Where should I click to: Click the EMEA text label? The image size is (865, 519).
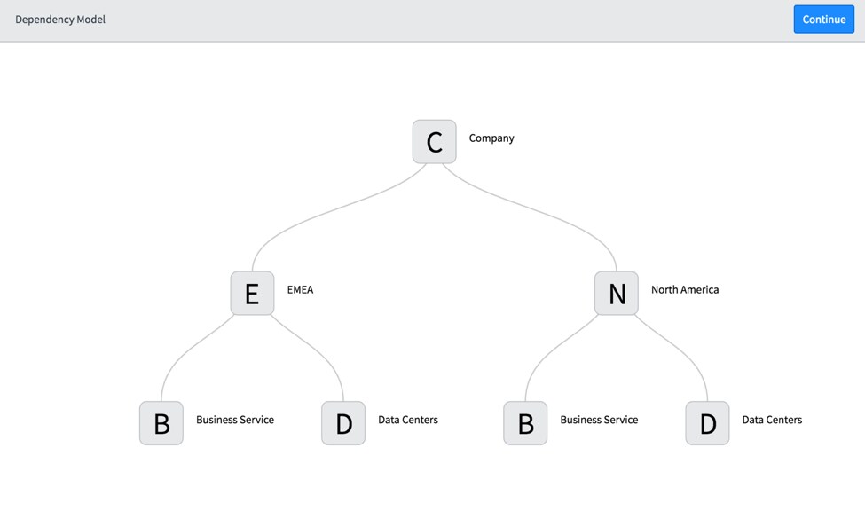click(300, 289)
